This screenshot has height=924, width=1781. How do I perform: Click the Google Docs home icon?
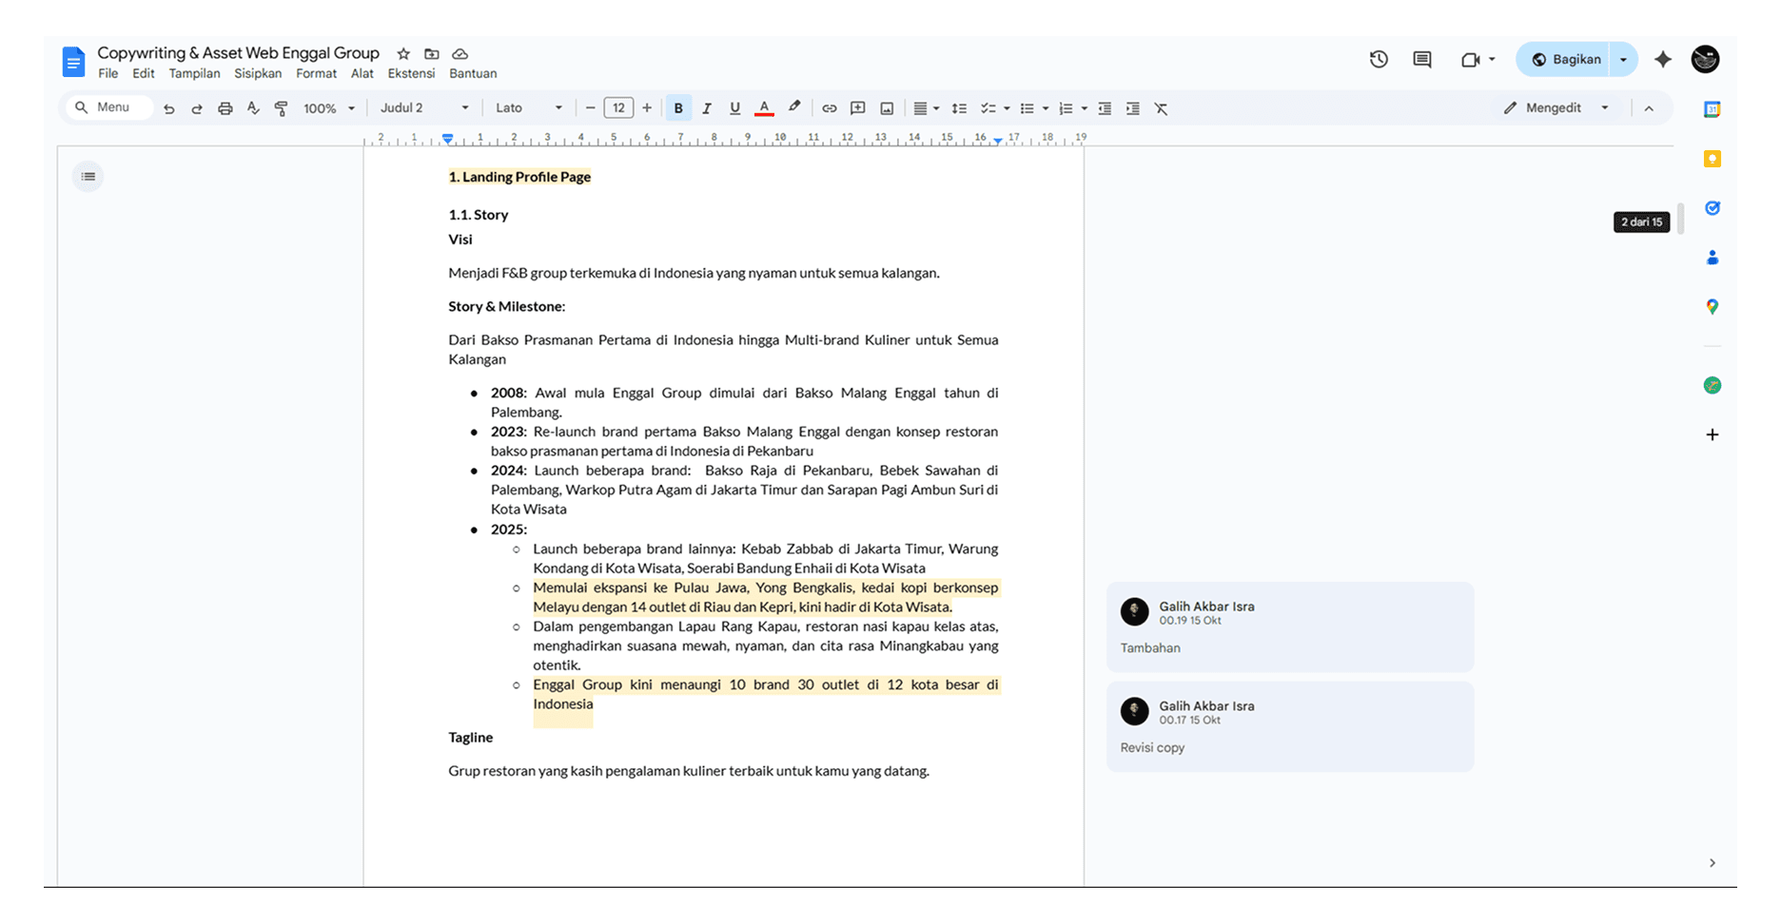(73, 62)
